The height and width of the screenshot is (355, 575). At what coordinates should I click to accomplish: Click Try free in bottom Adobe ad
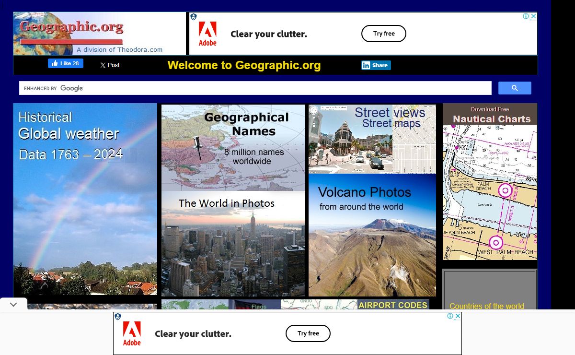coord(308,333)
